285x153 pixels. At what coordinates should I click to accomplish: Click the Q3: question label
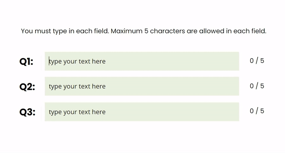coord(27,112)
